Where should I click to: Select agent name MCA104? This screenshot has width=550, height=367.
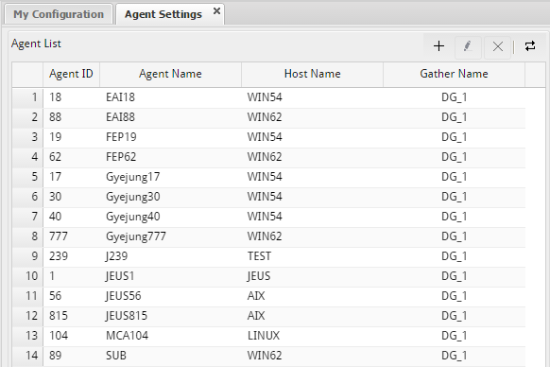tap(127, 336)
